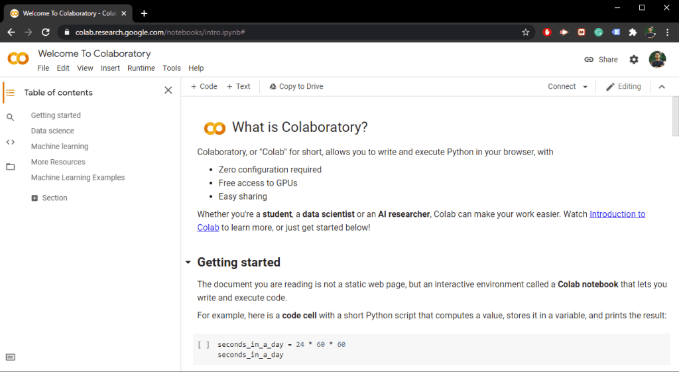Open the Help menu
This screenshot has height=372, width=679.
coord(196,68)
